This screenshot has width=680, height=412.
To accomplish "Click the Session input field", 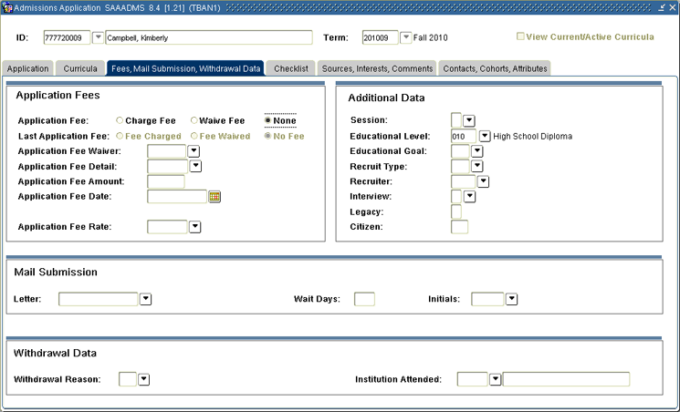I will (x=456, y=120).
